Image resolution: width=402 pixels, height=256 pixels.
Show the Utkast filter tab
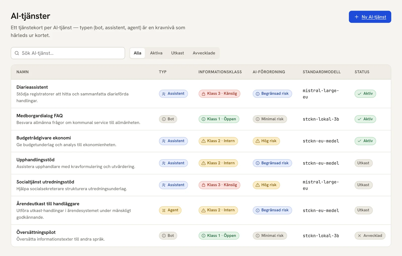(x=178, y=53)
